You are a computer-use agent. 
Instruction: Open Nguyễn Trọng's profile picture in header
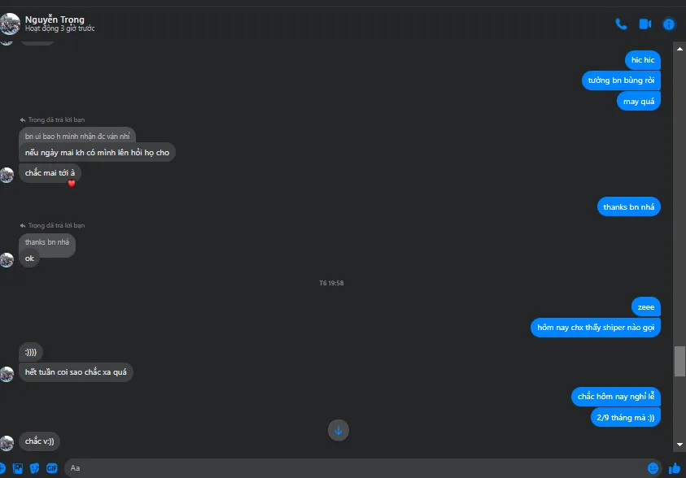(x=10, y=24)
